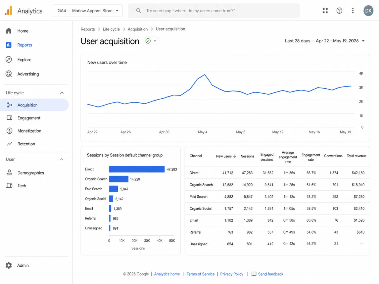This screenshot has height=284, width=379.
Task: Sort by Conversions column header
Action: coord(333,156)
